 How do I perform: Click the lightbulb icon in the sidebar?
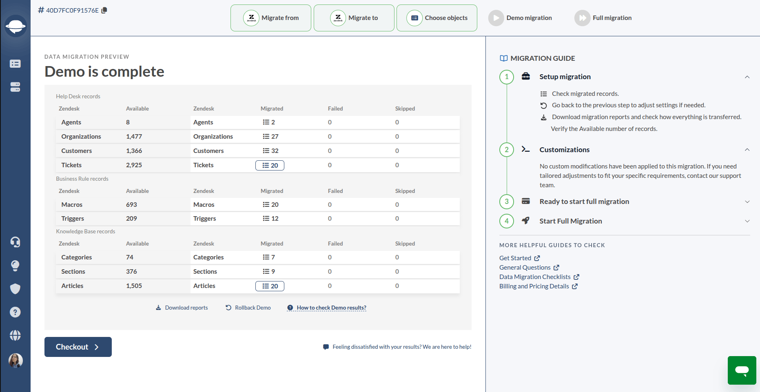(15, 266)
